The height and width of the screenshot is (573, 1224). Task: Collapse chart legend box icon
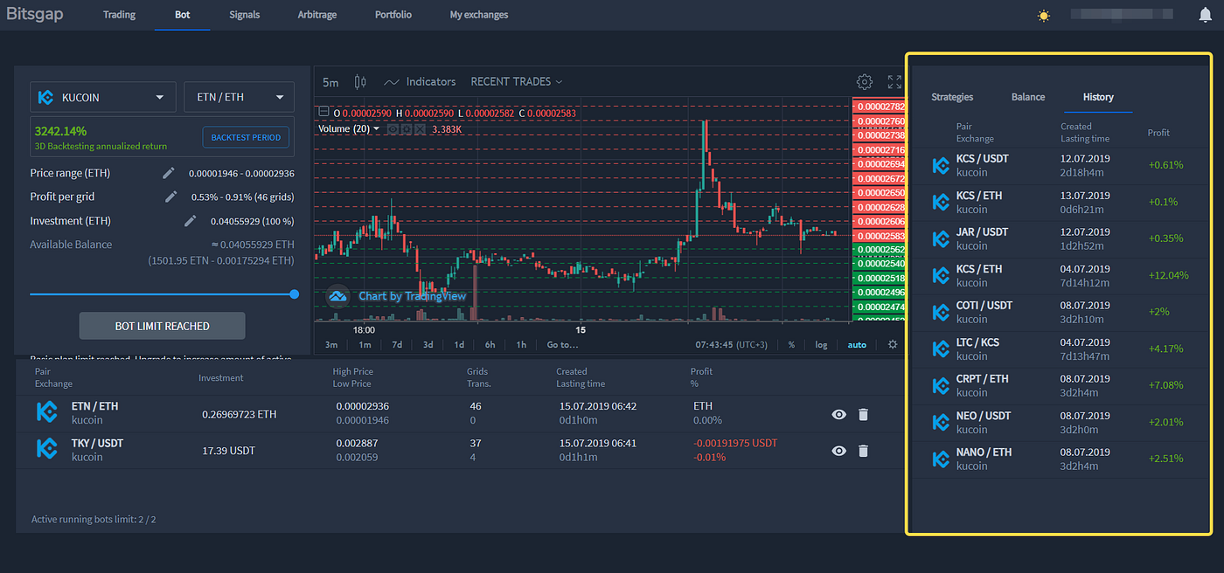(323, 113)
